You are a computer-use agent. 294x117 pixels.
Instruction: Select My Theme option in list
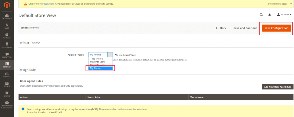coord(100,68)
